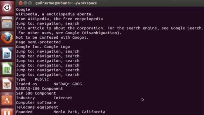Open the Files manager from dock
The image size is (204, 115).
click(7, 23)
